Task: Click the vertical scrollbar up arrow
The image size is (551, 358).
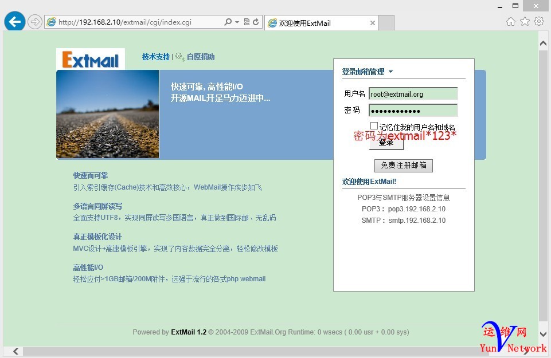Action: pos(543,44)
